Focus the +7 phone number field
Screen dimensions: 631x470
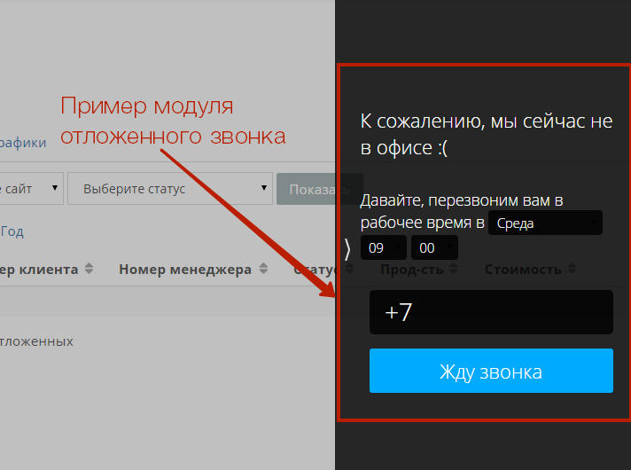[491, 312]
